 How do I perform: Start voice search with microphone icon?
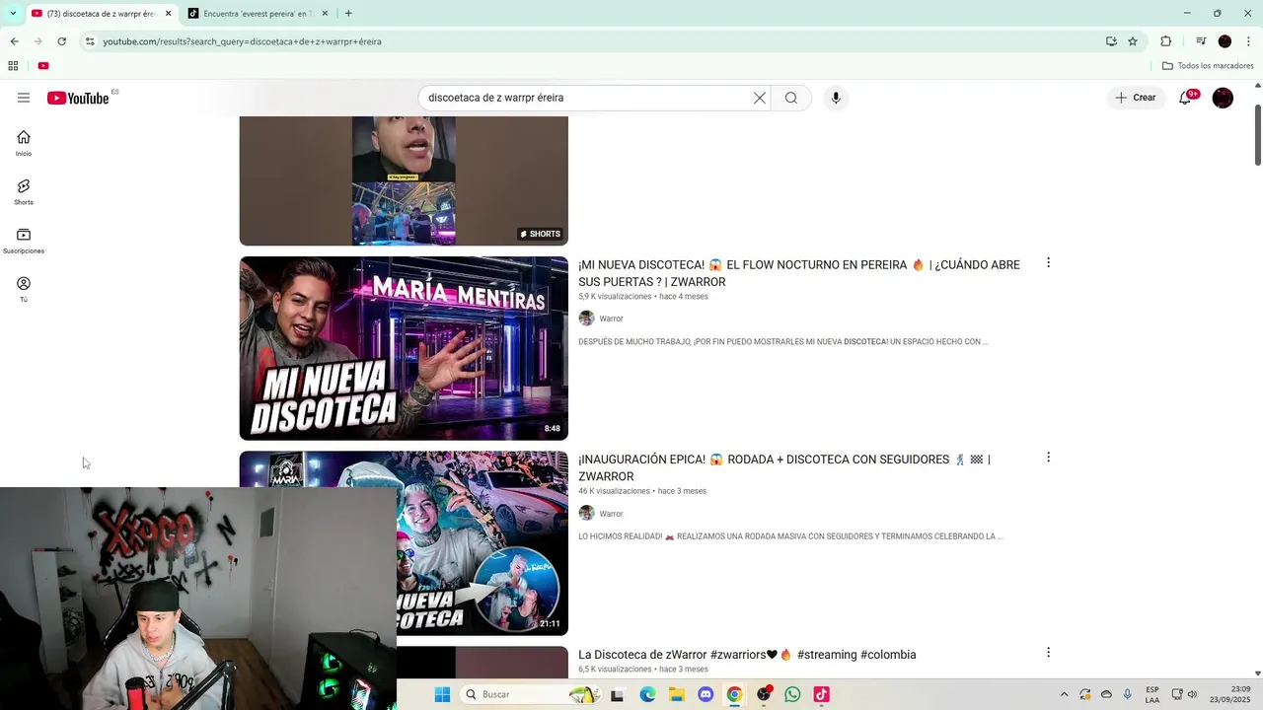pos(836,98)
